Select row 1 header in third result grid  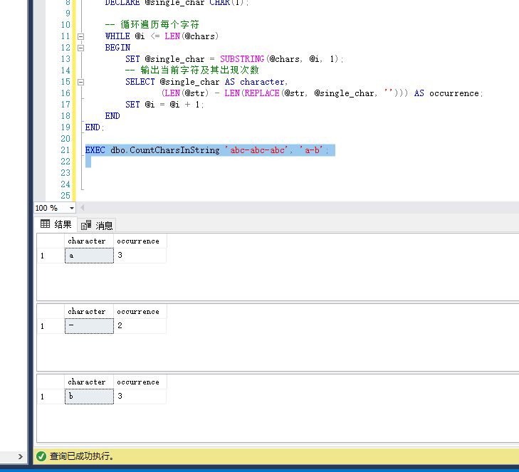point(50,397)
